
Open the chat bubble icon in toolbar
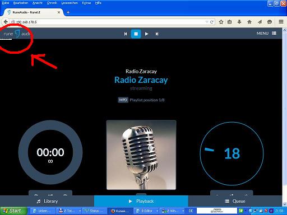pos(270,22)
